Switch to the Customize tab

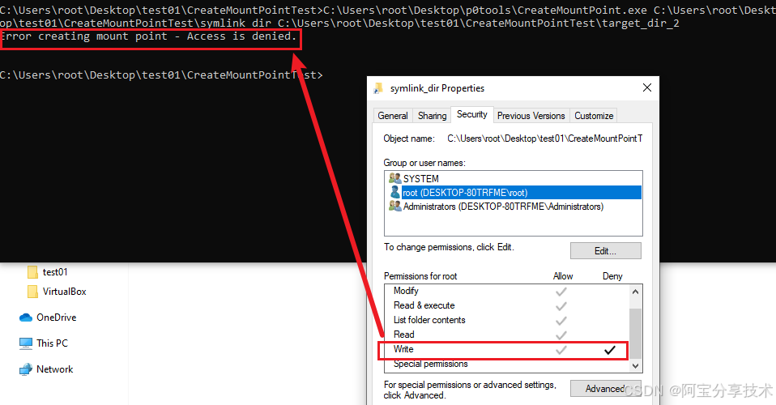pyautogui.click(x=594, y=115)
